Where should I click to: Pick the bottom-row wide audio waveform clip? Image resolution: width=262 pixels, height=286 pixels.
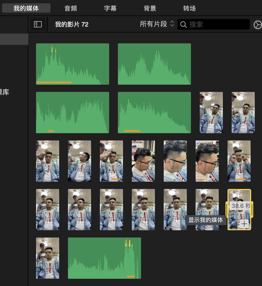click(104, 258)
